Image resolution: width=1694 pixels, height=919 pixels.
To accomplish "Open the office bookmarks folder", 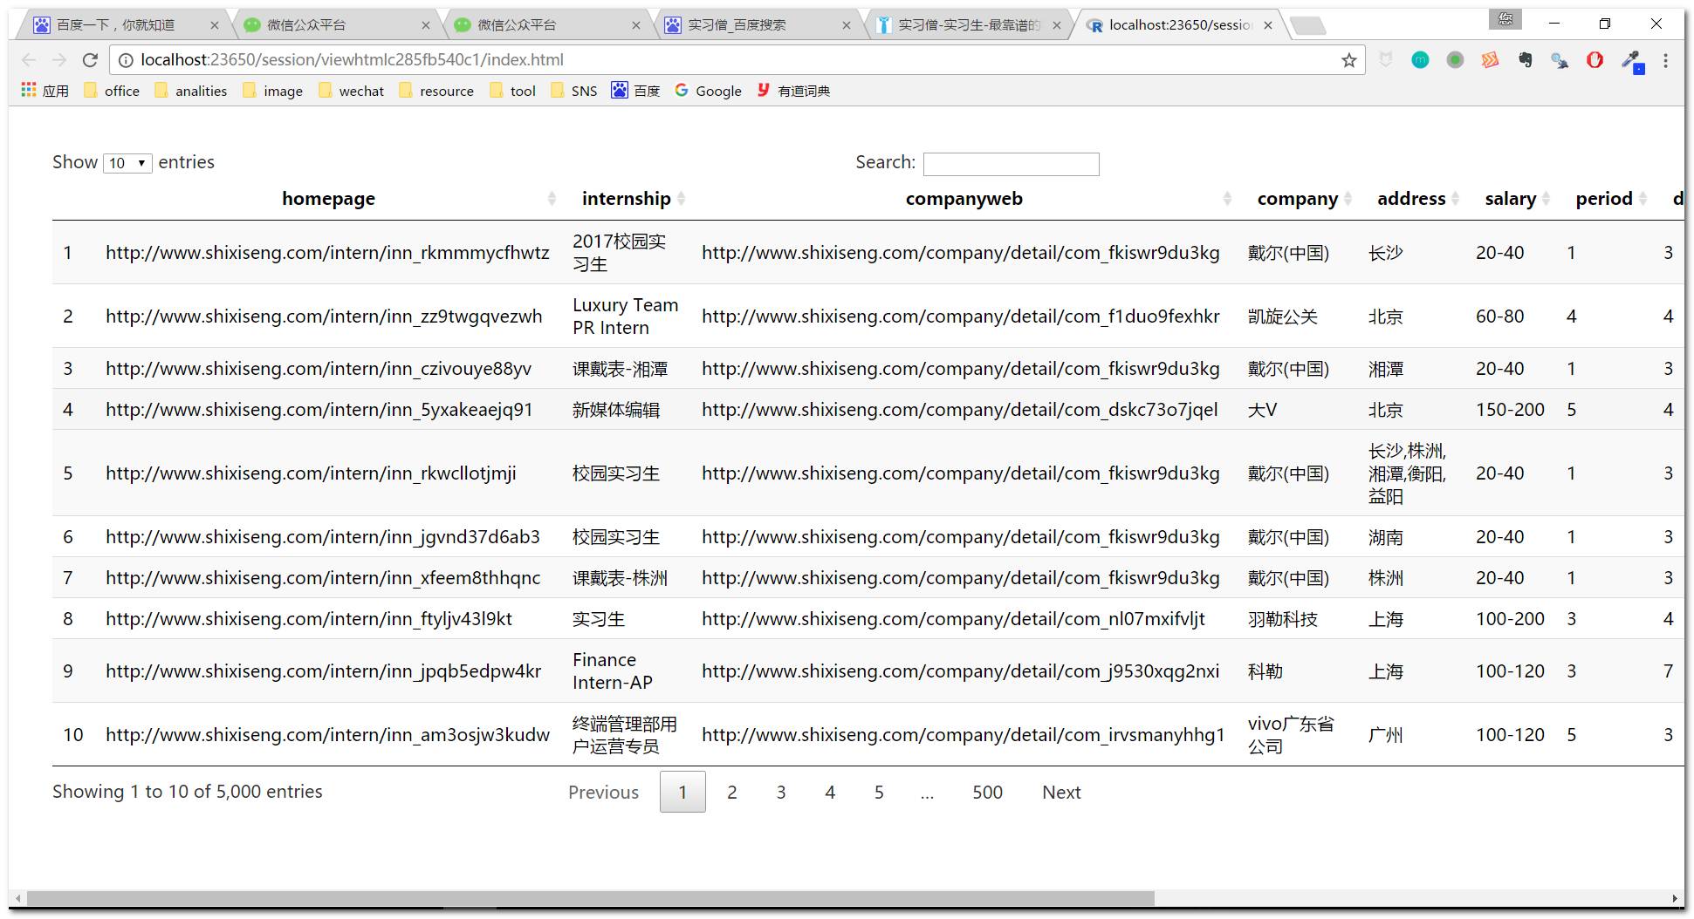I will [x=112, y=91].
